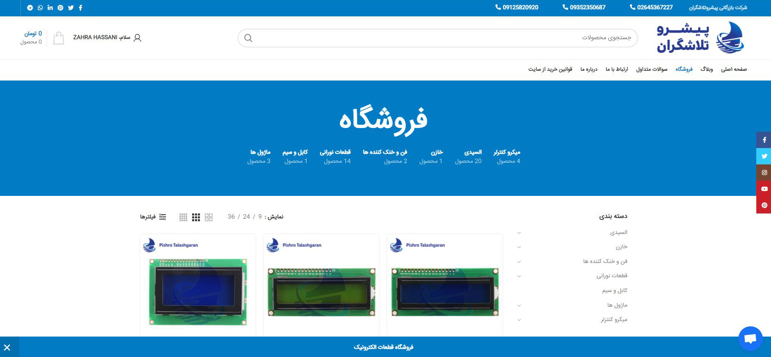The width and height of the screenshot is (771, 357).
Task: Open the YouTube button in side bar
Action: coord(764,189)
